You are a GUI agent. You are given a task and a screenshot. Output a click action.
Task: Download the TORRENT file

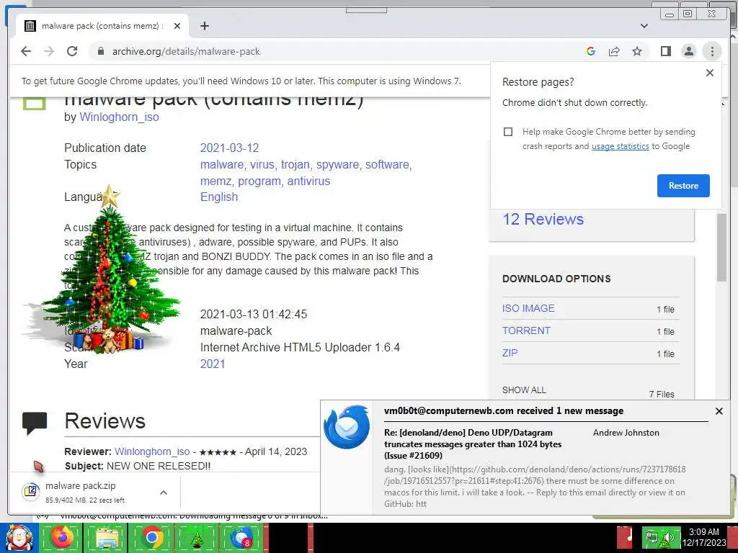click(x=526, y=331)
